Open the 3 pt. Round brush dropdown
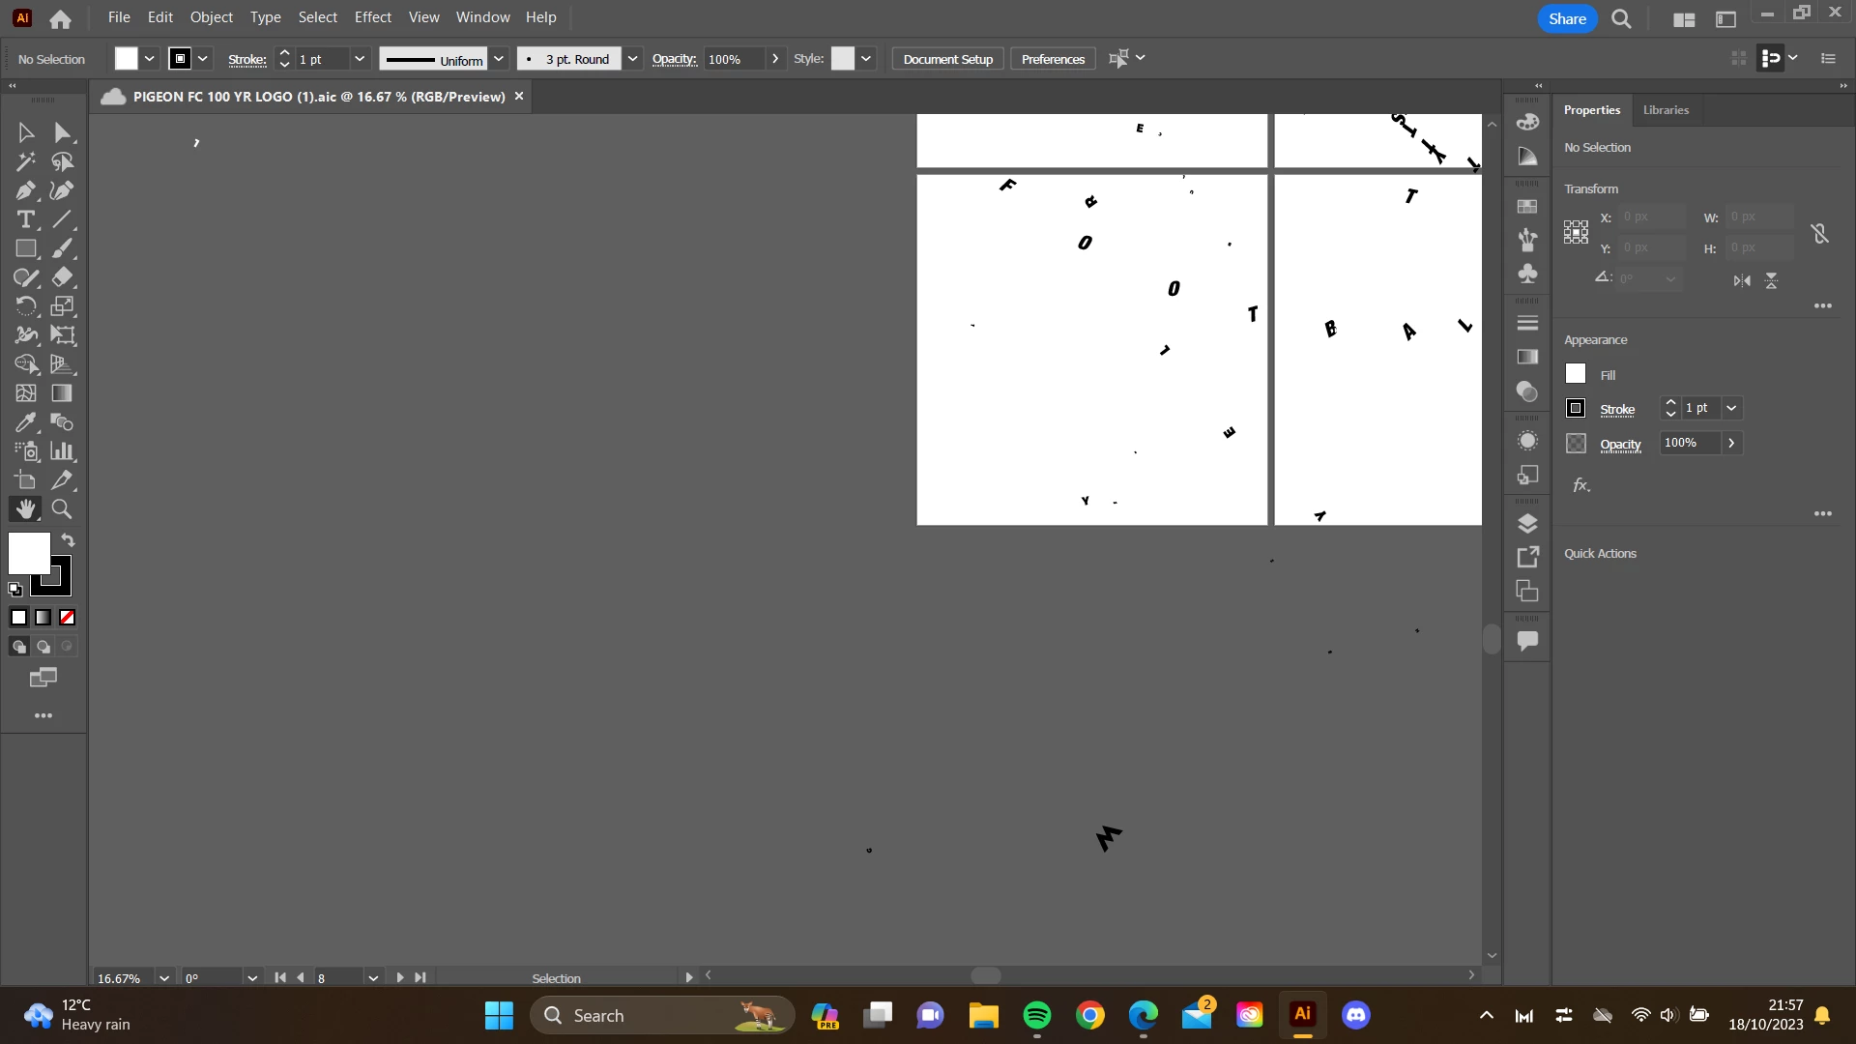The image size is (1856, 1044). [632, 59]
